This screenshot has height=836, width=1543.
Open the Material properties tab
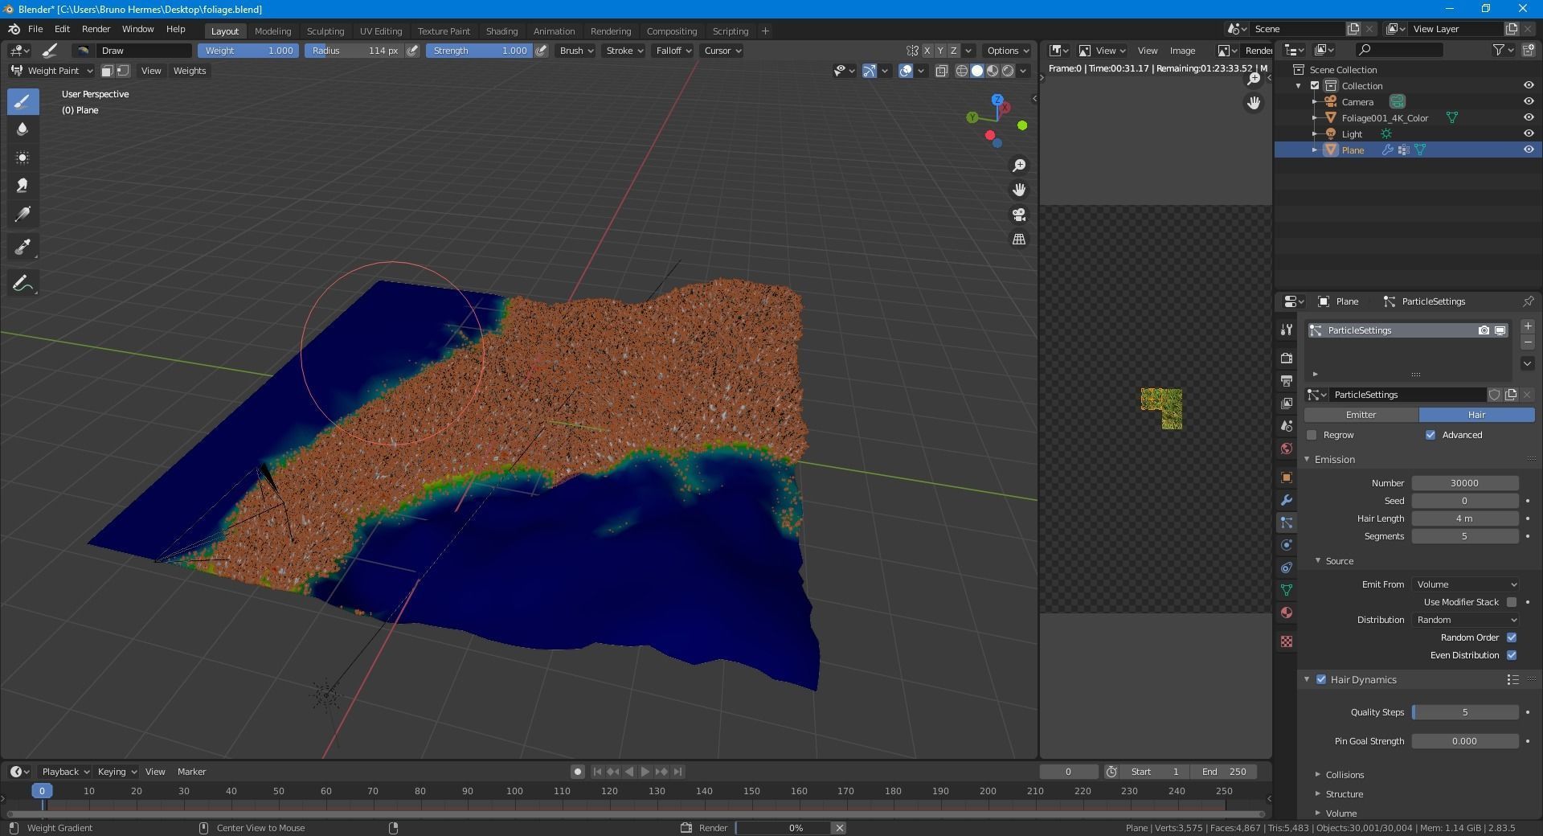(1287, 613)
